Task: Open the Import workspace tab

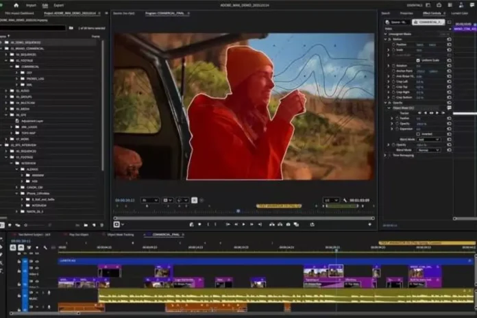Action: coord(32,5)
